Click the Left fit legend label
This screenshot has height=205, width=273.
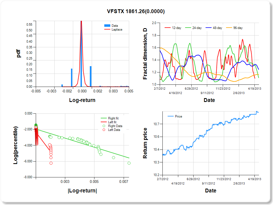pyautogui.click(x=112, y=122)
